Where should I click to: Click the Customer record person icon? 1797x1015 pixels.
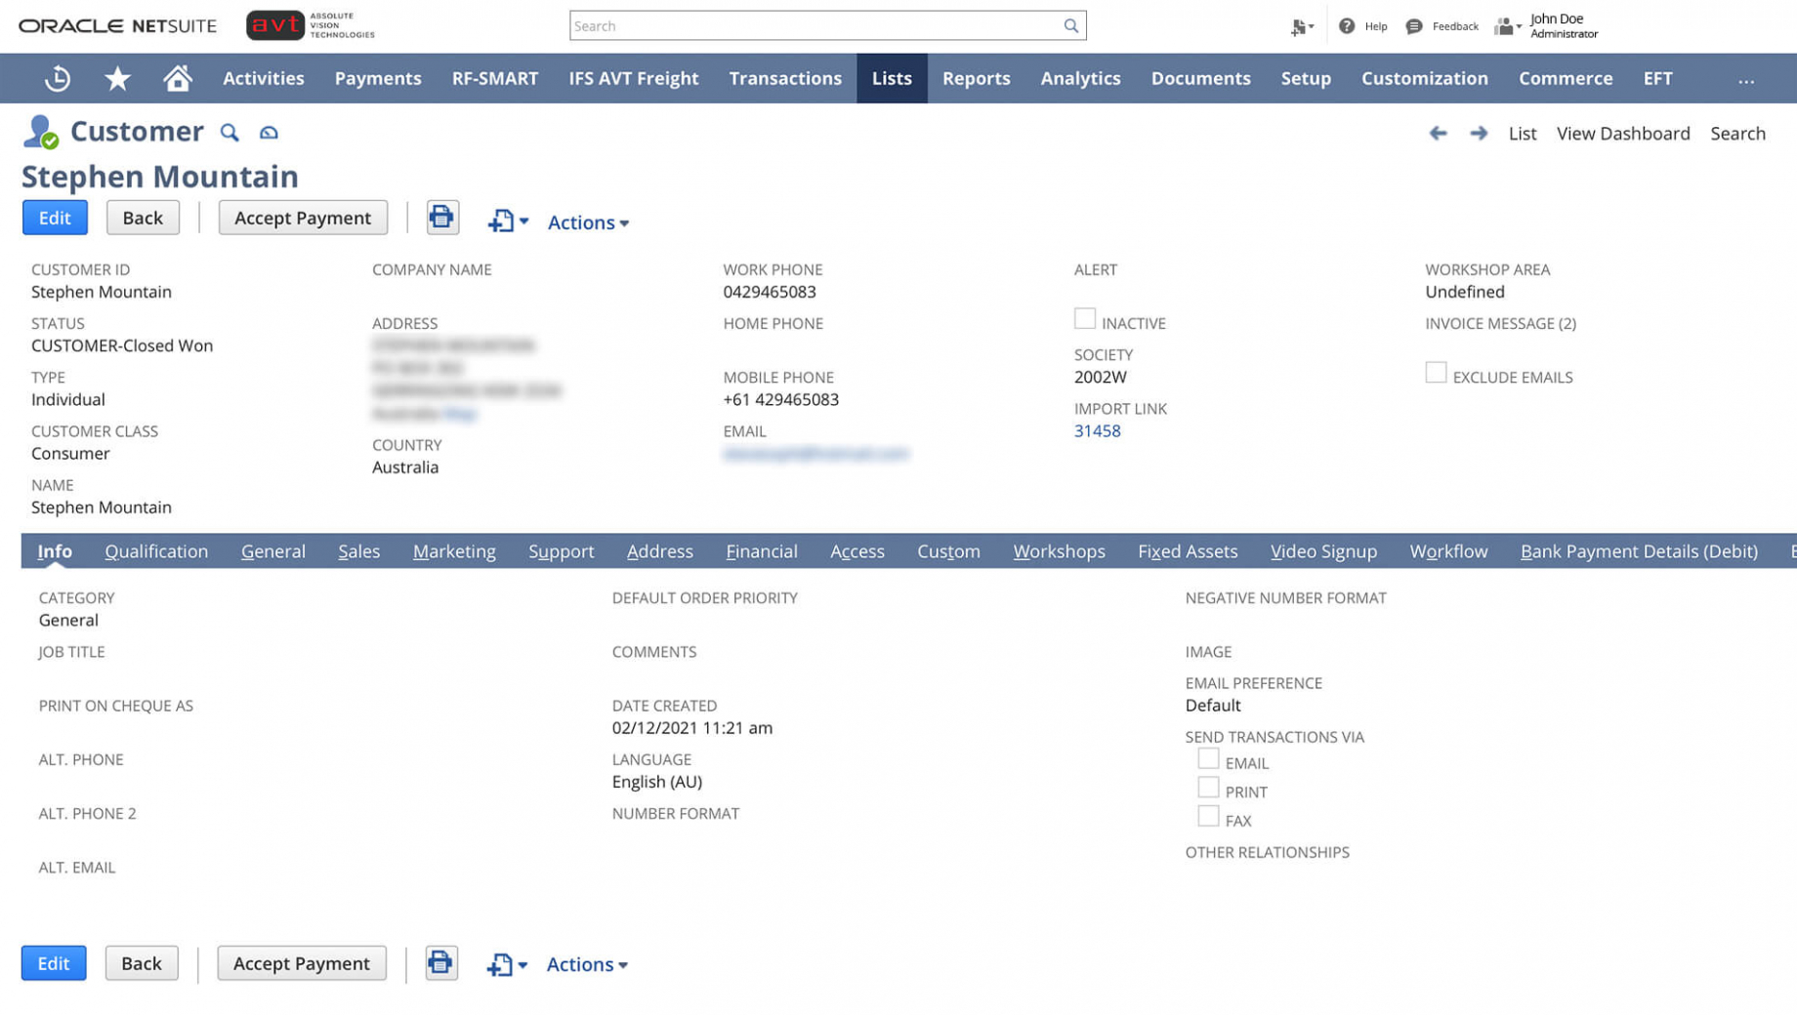(41, 132)
